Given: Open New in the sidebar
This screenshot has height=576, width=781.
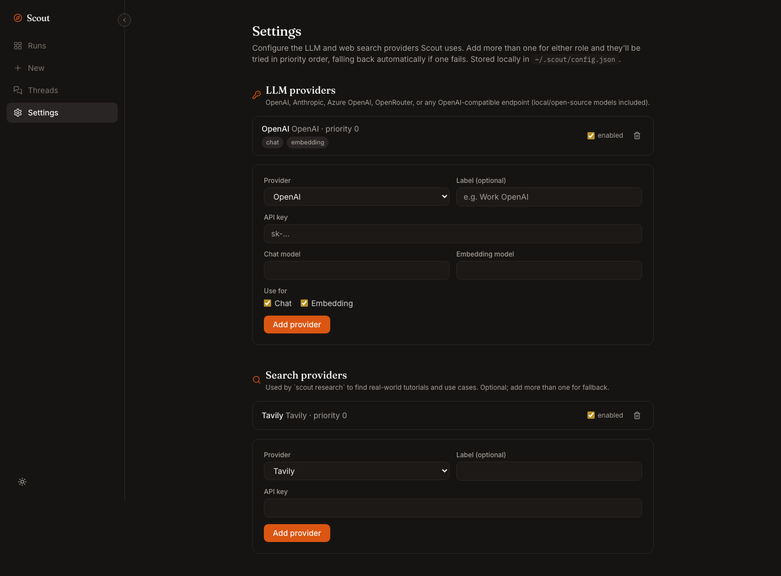Looking at the screenshot, I should click(62, 68).
